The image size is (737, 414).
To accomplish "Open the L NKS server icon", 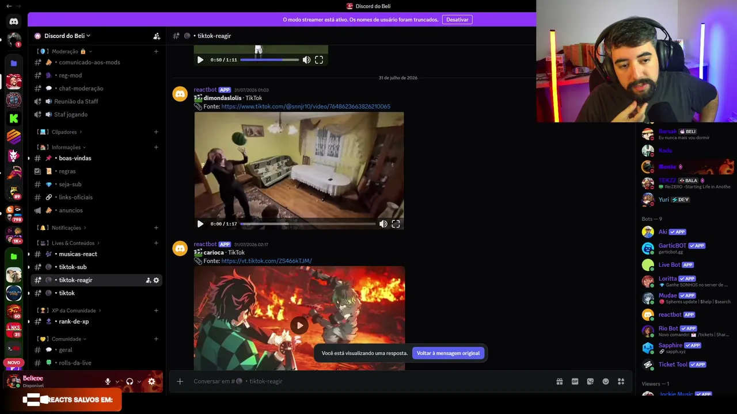I will click(14, 330).
